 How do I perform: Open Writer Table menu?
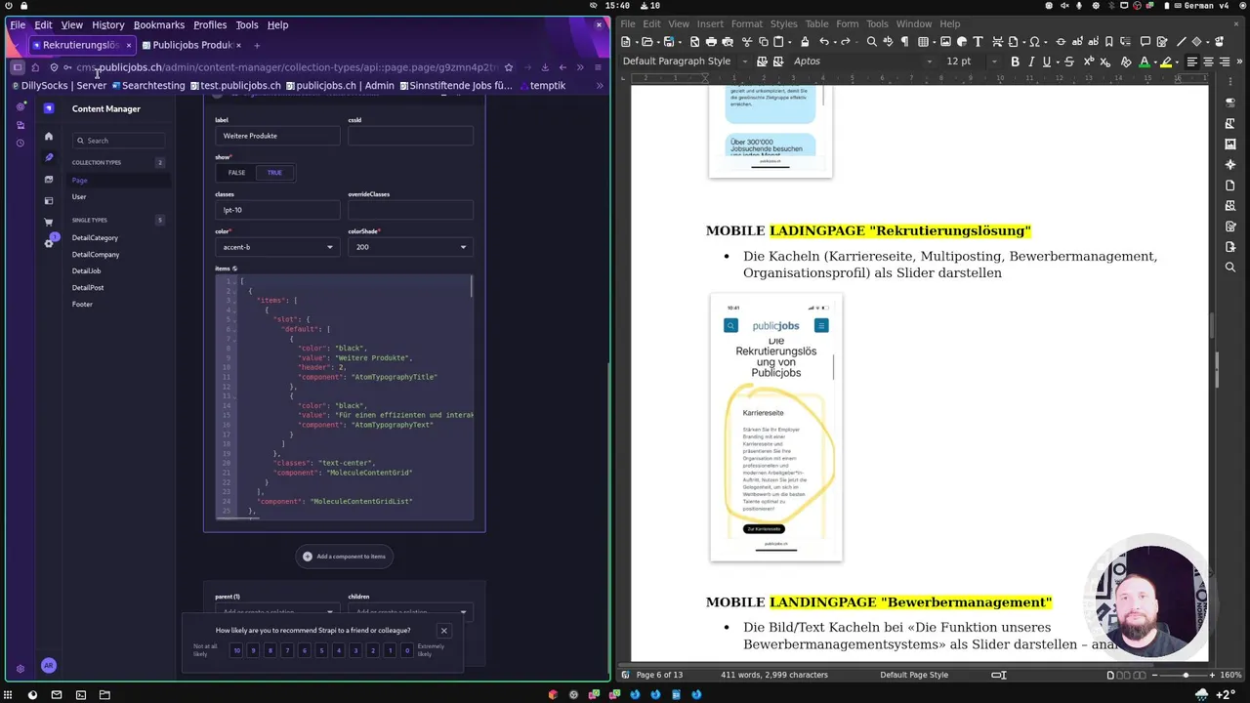816,24
